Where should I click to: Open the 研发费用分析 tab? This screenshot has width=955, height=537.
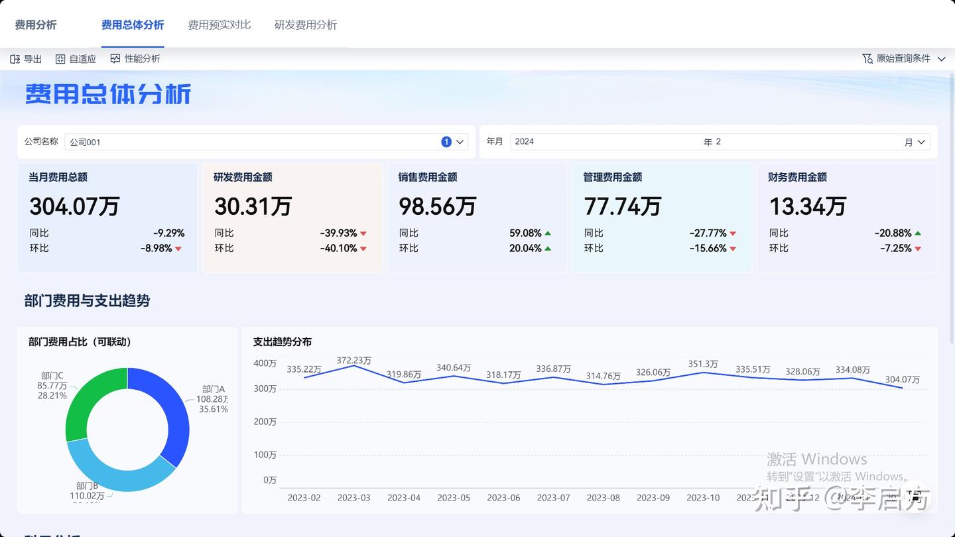[x=306, y=24]
